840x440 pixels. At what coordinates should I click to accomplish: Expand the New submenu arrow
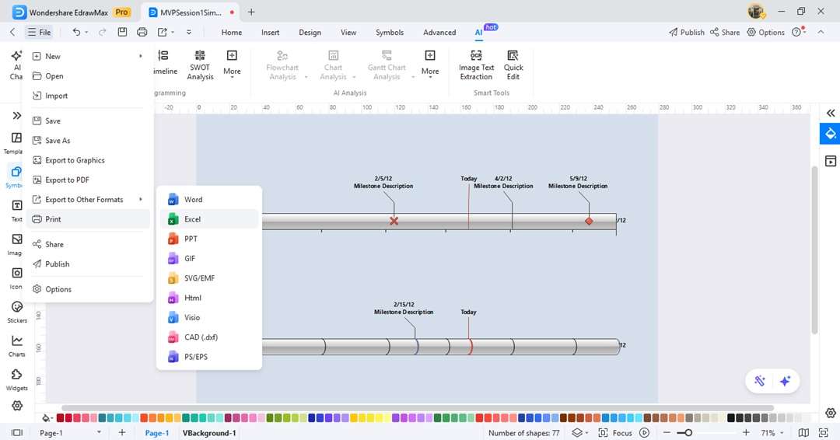[x=140, y=56]
